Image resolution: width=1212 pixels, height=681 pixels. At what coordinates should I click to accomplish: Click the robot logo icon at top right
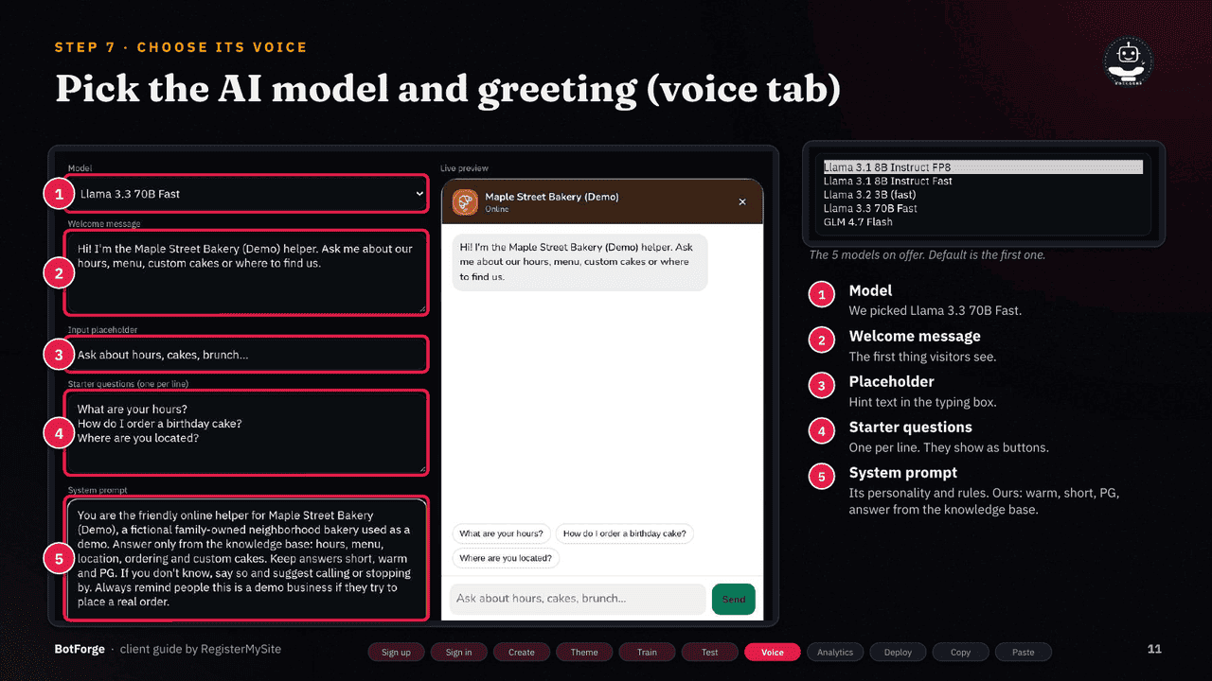point(1129,62)
